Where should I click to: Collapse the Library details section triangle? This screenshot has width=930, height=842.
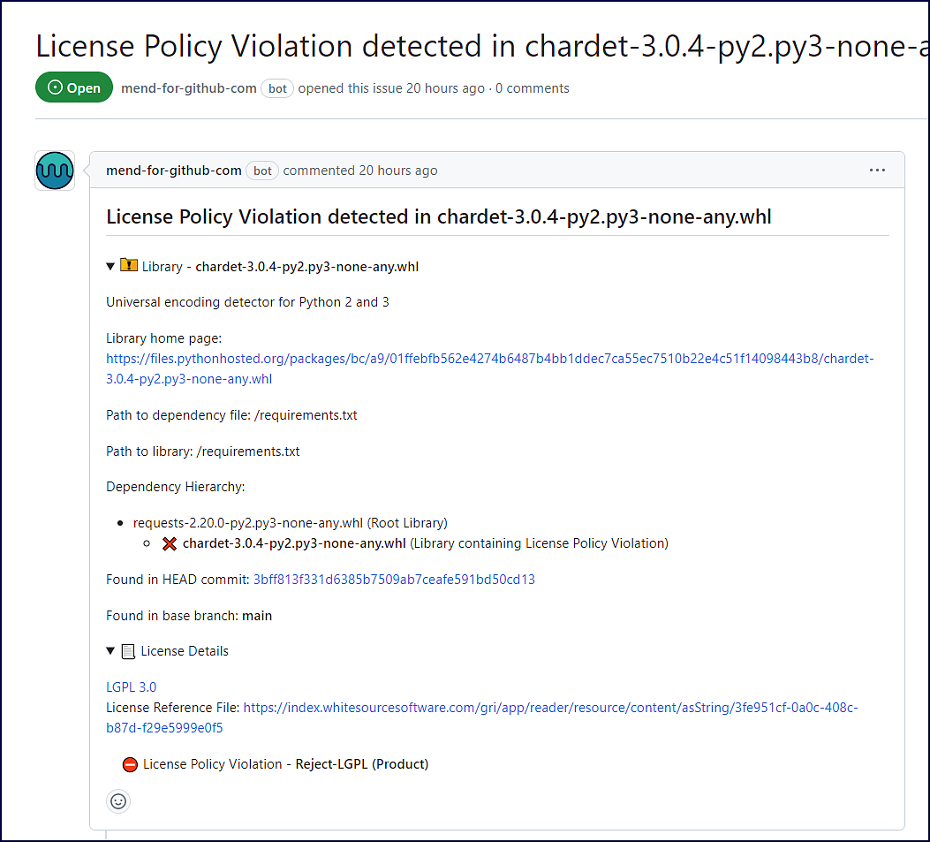[110, 266]
